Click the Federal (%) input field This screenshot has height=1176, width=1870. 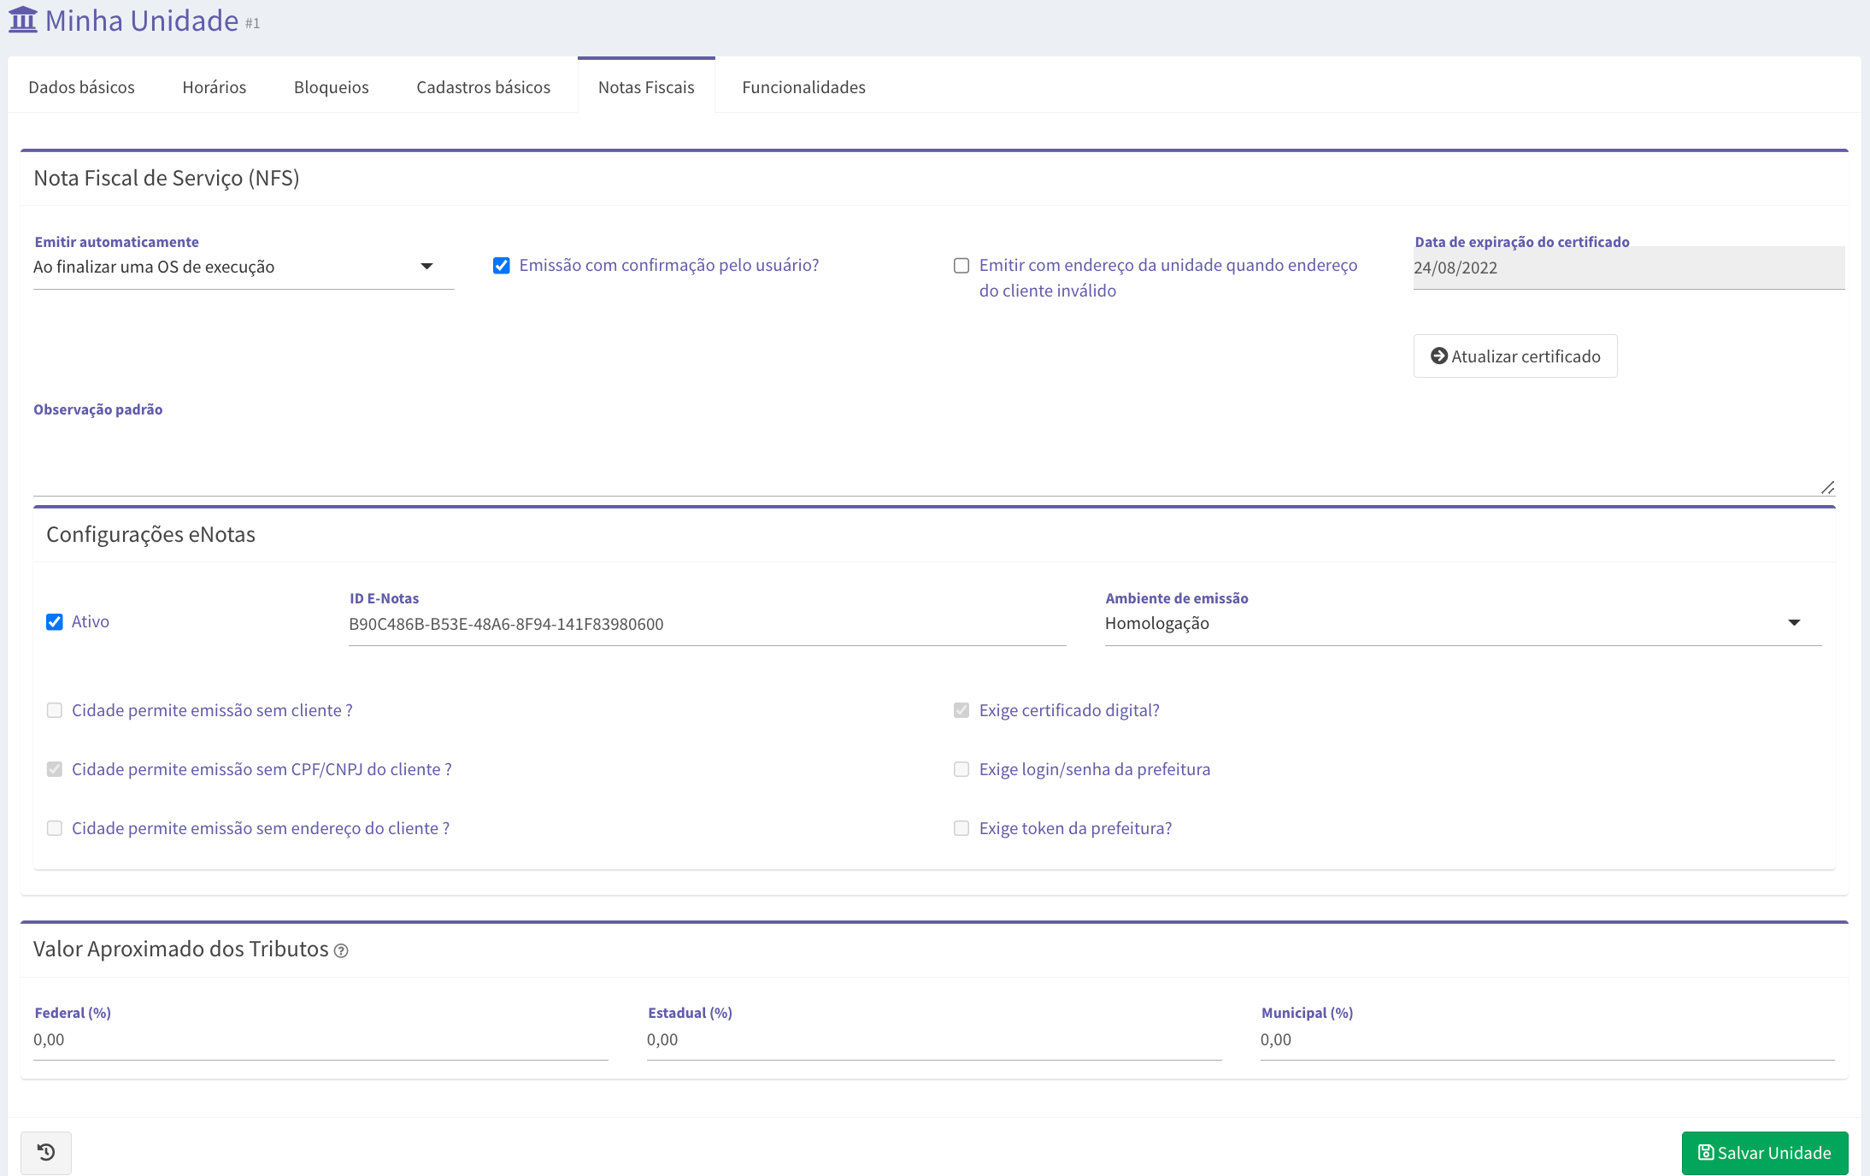[320, 1040]
